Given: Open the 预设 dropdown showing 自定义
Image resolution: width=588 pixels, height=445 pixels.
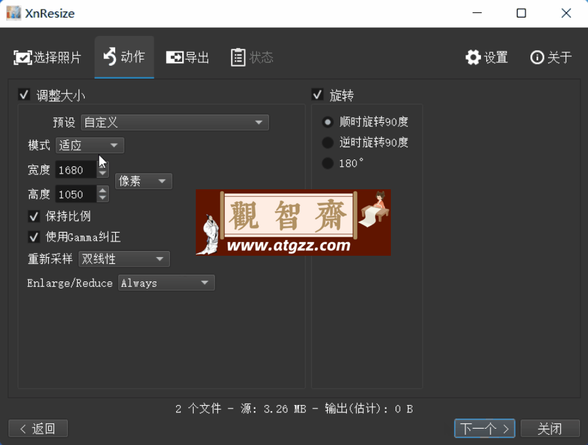Looking at the screenshot, I should (x=175, y=122).
